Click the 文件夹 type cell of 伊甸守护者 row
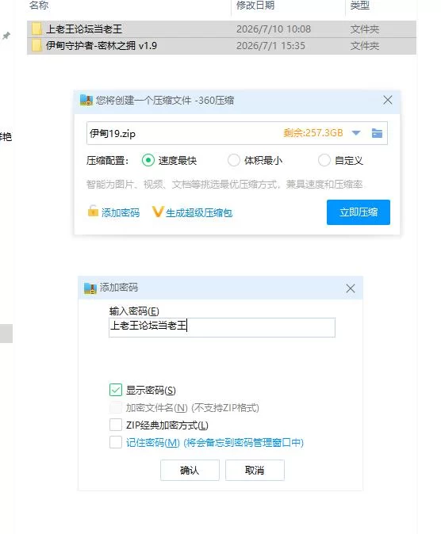The width and height of the screenshot is (441, 534). coord(365,46)
